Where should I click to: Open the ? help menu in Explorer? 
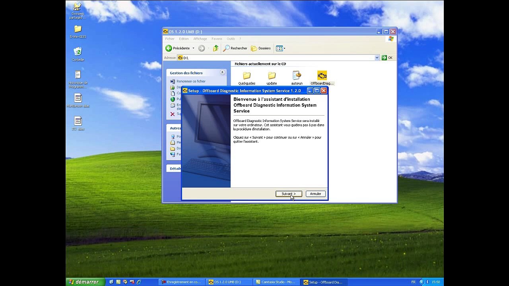point(240,39)
